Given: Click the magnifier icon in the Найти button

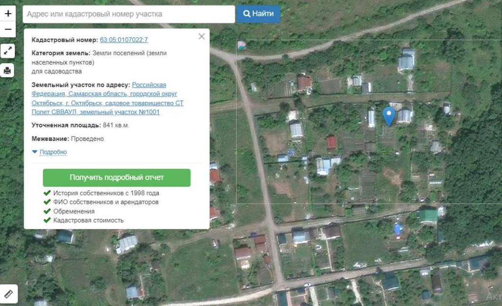Looking at the screenshot, I should coord(247,14).
